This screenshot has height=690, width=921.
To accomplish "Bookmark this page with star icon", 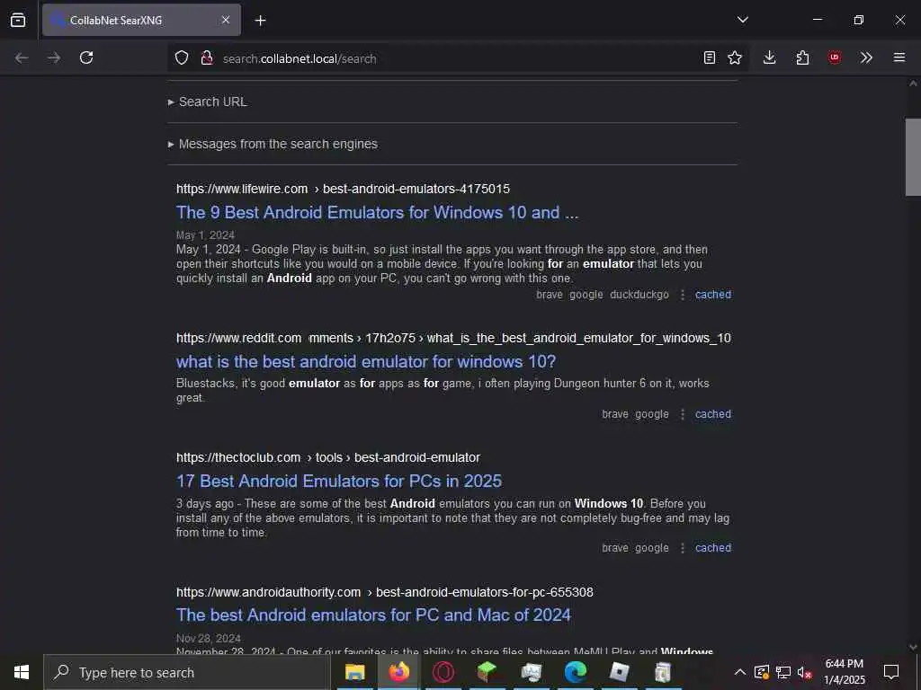I will pyautogui.click(x=735, y=57).
